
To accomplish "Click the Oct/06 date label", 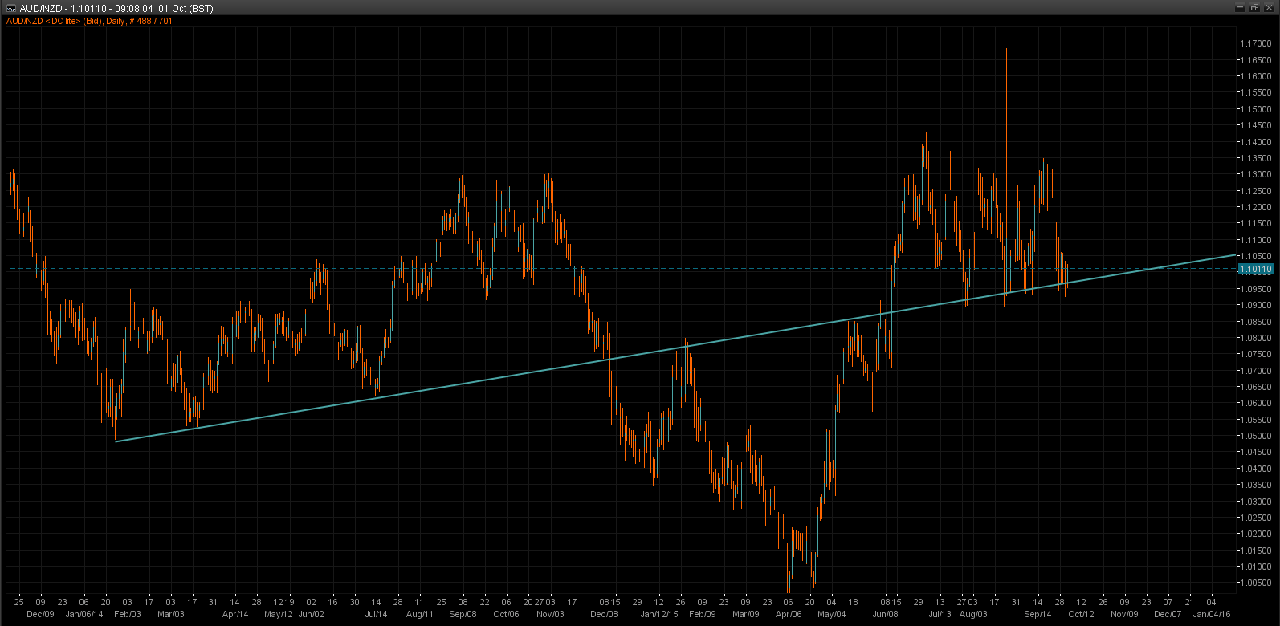I will pos(506,614).
